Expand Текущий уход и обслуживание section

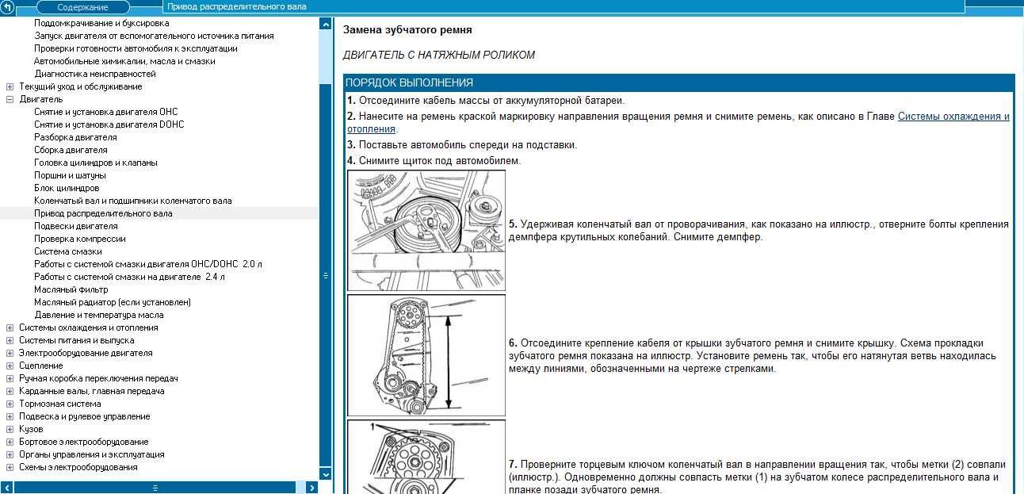pyautogui.click(x=10, y=86)
